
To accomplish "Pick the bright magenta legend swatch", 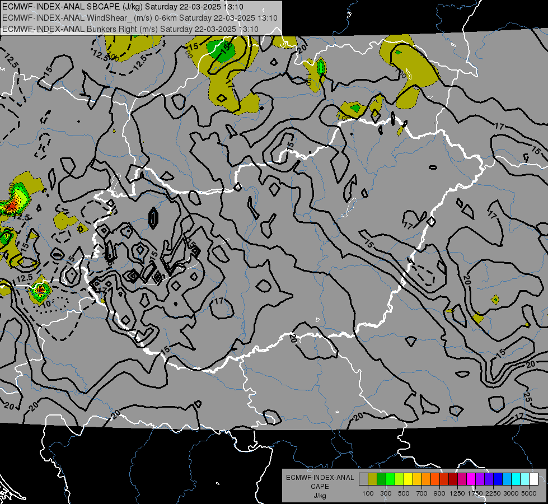I will point(471,479).
